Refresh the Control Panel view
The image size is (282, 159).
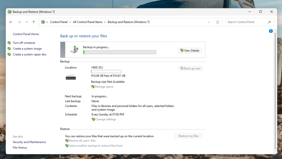218,22
